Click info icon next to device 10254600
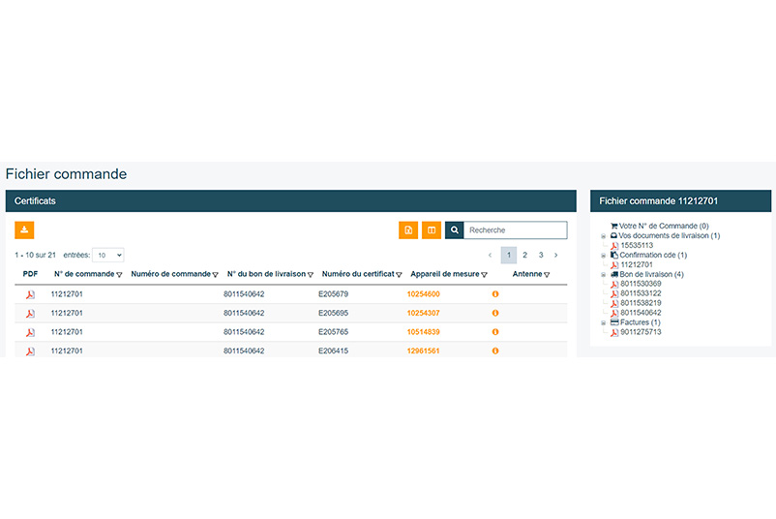The height and width of the screenshot is (519, 776). pos(495,294)
